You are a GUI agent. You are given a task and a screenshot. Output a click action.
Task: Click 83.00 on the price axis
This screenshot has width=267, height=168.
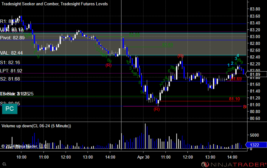click(255, 36)
